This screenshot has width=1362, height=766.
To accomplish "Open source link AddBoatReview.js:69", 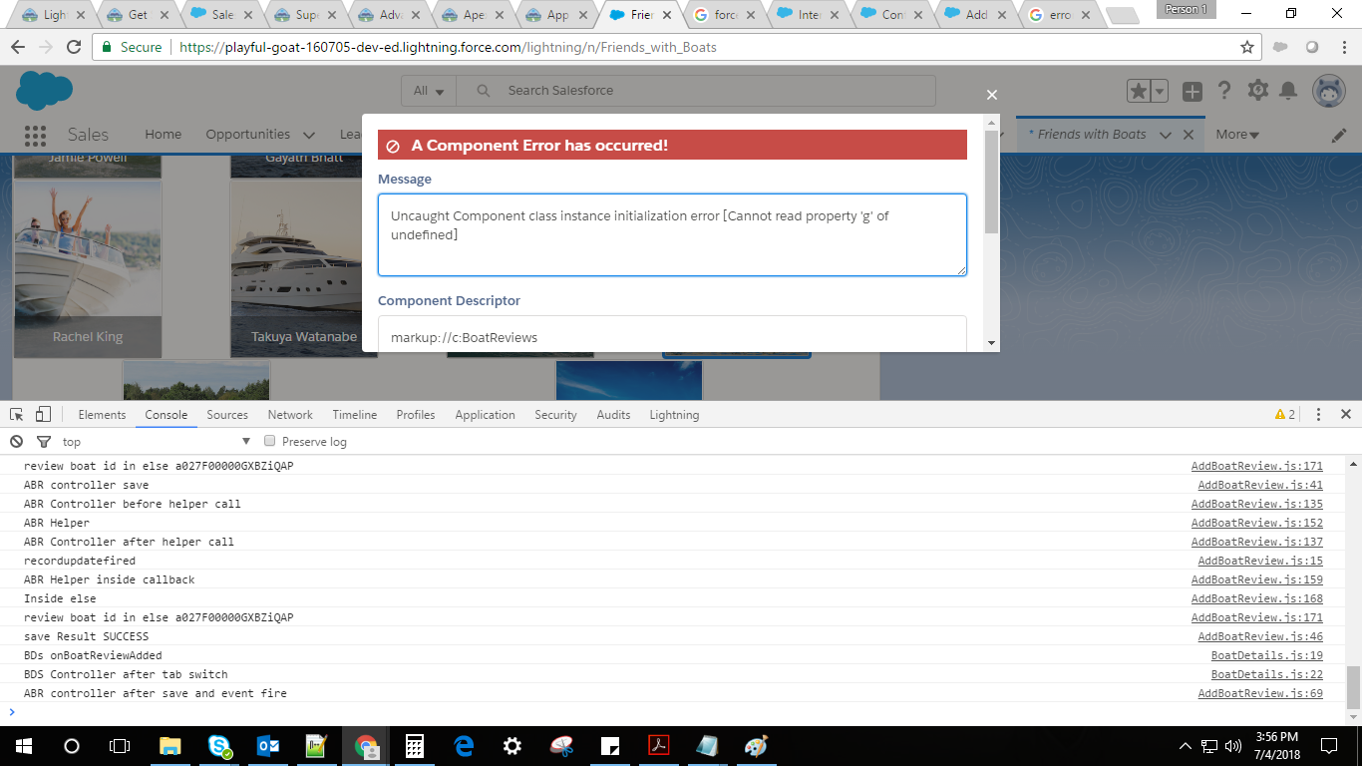I will tap(1260, 693).
